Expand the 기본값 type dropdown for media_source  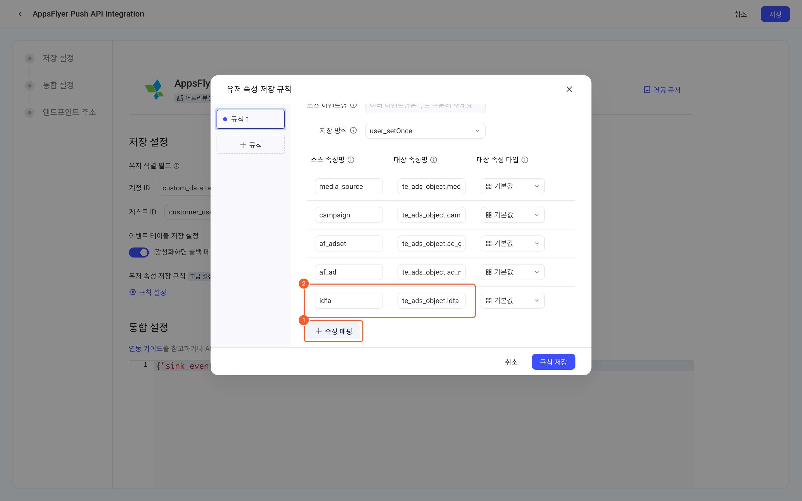512,187
